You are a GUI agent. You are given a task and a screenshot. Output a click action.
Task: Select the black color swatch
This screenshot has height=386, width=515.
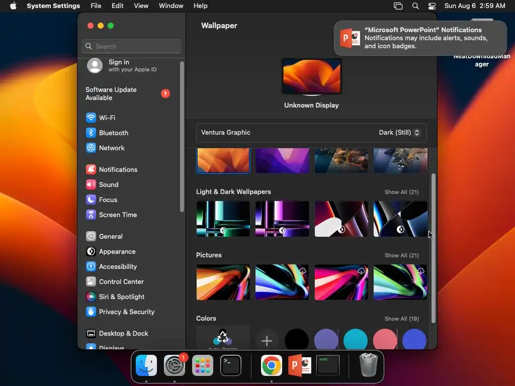[297, 340]
